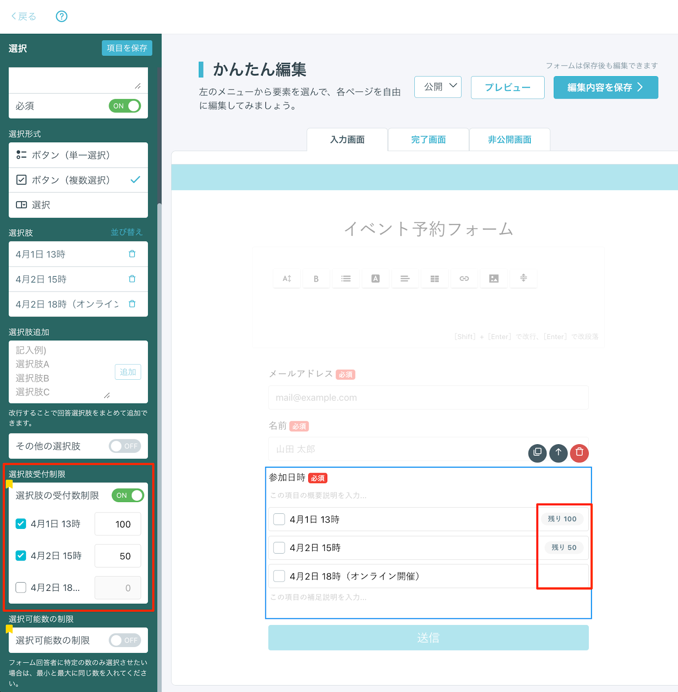Click the プレビュー preview button
This screenshot has width=678, height=692.
(507, 87)
